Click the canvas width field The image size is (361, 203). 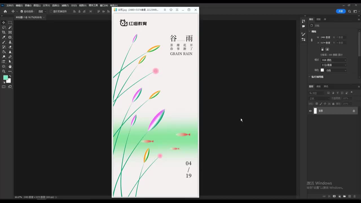pyautogui.click(x=325, y=37)
